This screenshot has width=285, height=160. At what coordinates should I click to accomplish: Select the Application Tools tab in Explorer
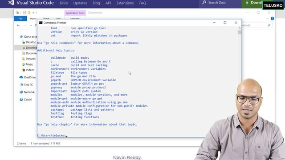[x=75, y=13]
